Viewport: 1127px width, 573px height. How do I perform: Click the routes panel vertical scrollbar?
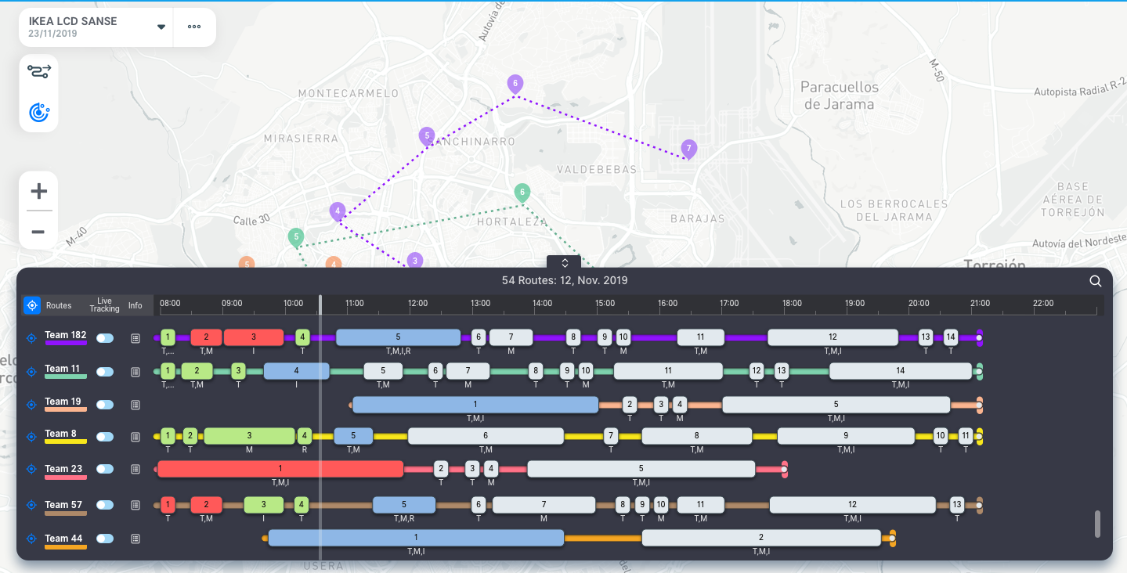(1097, 524)
